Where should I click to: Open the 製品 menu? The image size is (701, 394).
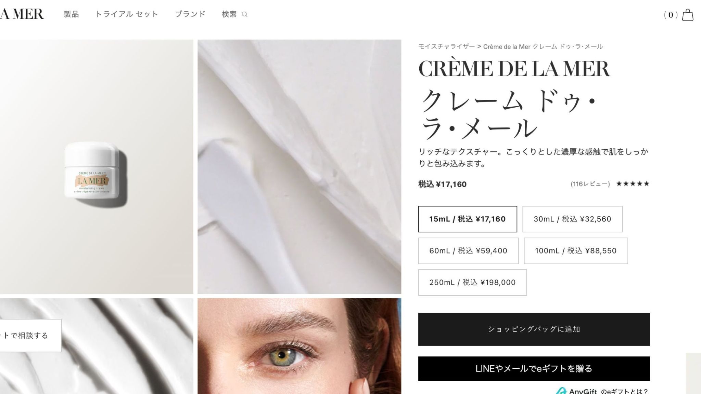[71, 14]
